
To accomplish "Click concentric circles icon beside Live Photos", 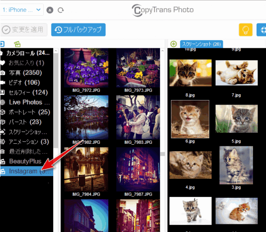I will (3, 102).
